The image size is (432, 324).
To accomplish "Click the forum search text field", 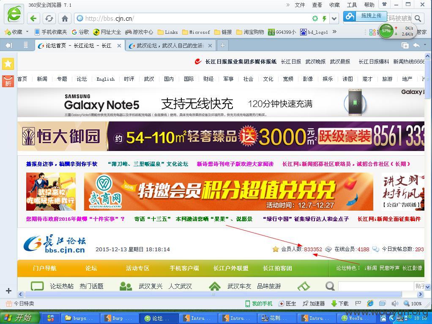I will click(x=376, y=286).
